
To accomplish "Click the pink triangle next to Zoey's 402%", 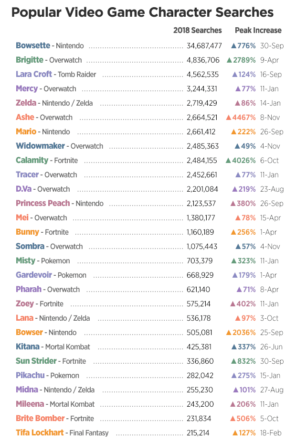I will [233, 304].
